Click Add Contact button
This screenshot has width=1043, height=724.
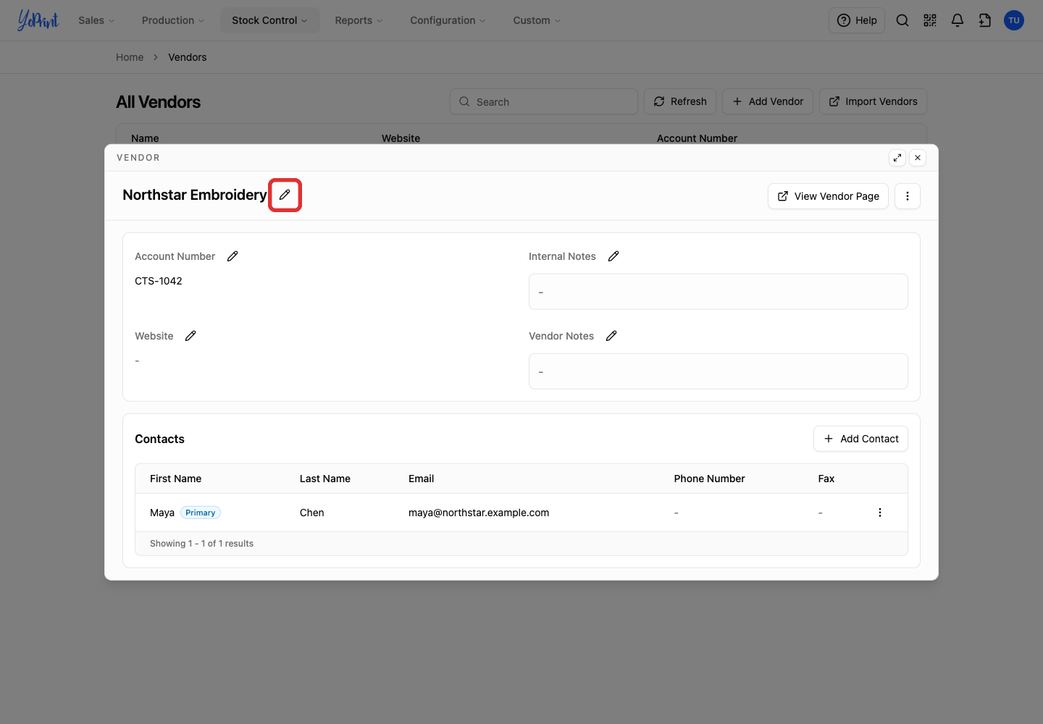click(x=860, y=439)
